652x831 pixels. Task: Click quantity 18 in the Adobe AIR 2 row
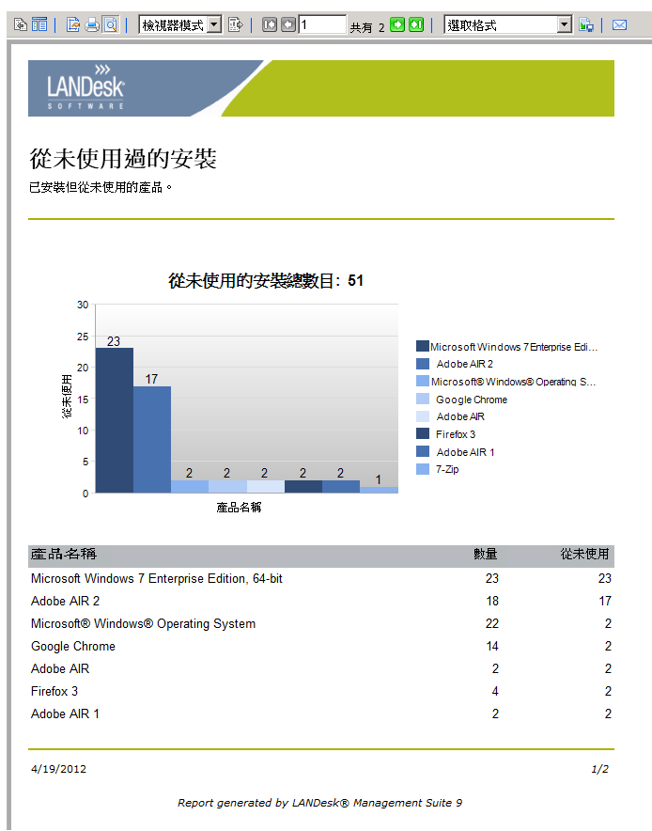tap(492, 601)
